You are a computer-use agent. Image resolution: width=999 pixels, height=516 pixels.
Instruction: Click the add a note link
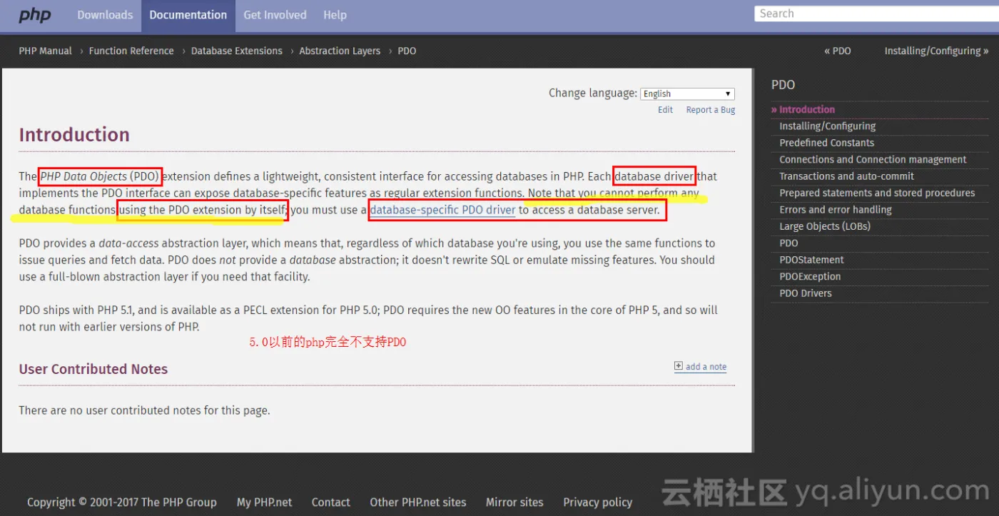(706, 367)
